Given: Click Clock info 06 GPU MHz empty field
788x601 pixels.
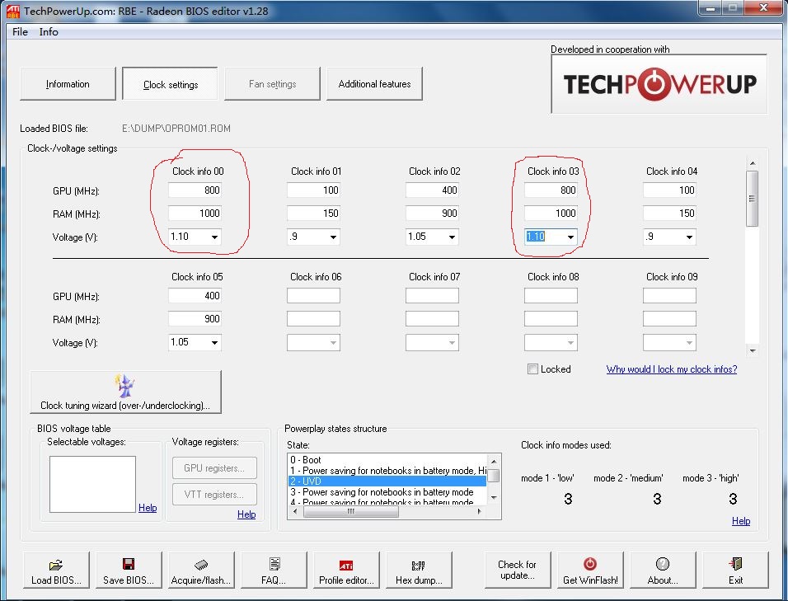Looking at the screenshot, I should tap(313, 296).
